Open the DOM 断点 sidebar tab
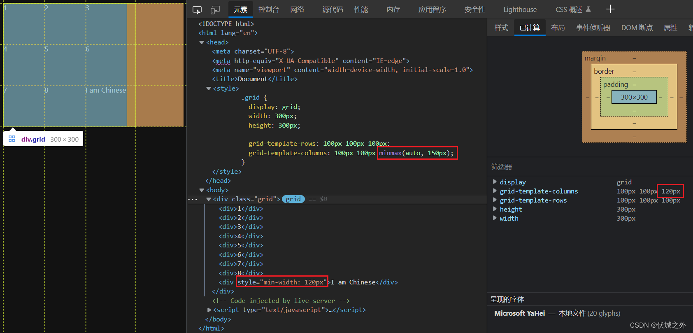This screenshot has width=693, height=333. (x=637, y=28)
